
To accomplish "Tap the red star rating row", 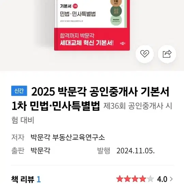I will [135, 179].
